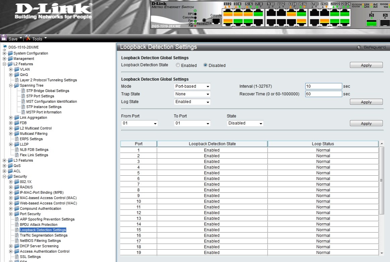Click the VLAN folder icon
390x262 pixels.
click(x=17, y=69)
